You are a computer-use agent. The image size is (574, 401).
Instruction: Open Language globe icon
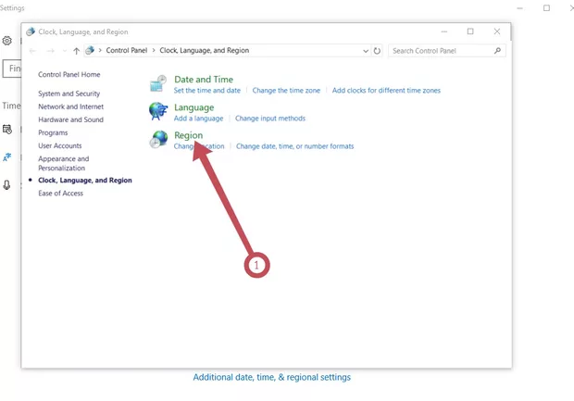pos(158,111)
